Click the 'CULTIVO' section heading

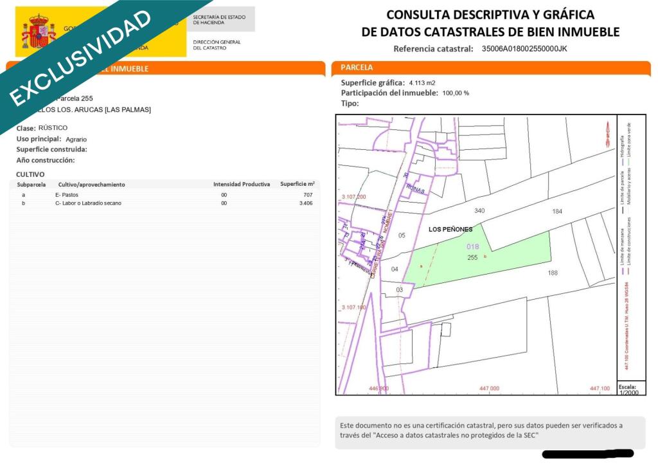pos(30,174)
